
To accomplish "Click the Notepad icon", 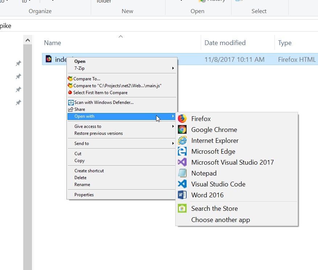I will (x=182, y=173).
